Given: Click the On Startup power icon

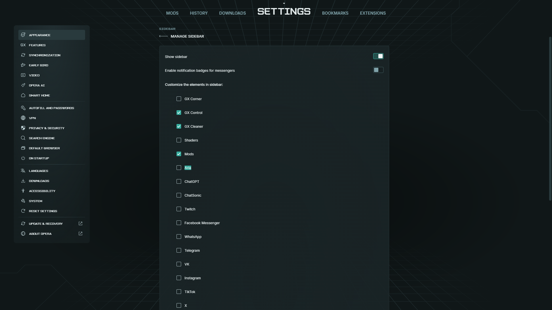Looking at the screenshot, I should pos(23,158).
